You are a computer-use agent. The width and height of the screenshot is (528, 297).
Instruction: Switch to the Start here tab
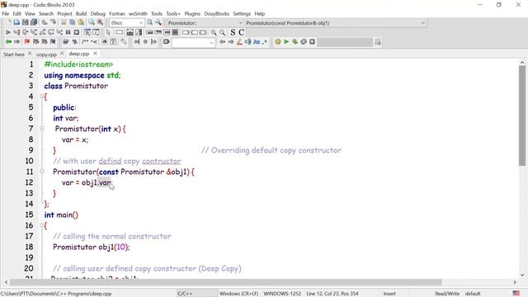coord(14,54)
